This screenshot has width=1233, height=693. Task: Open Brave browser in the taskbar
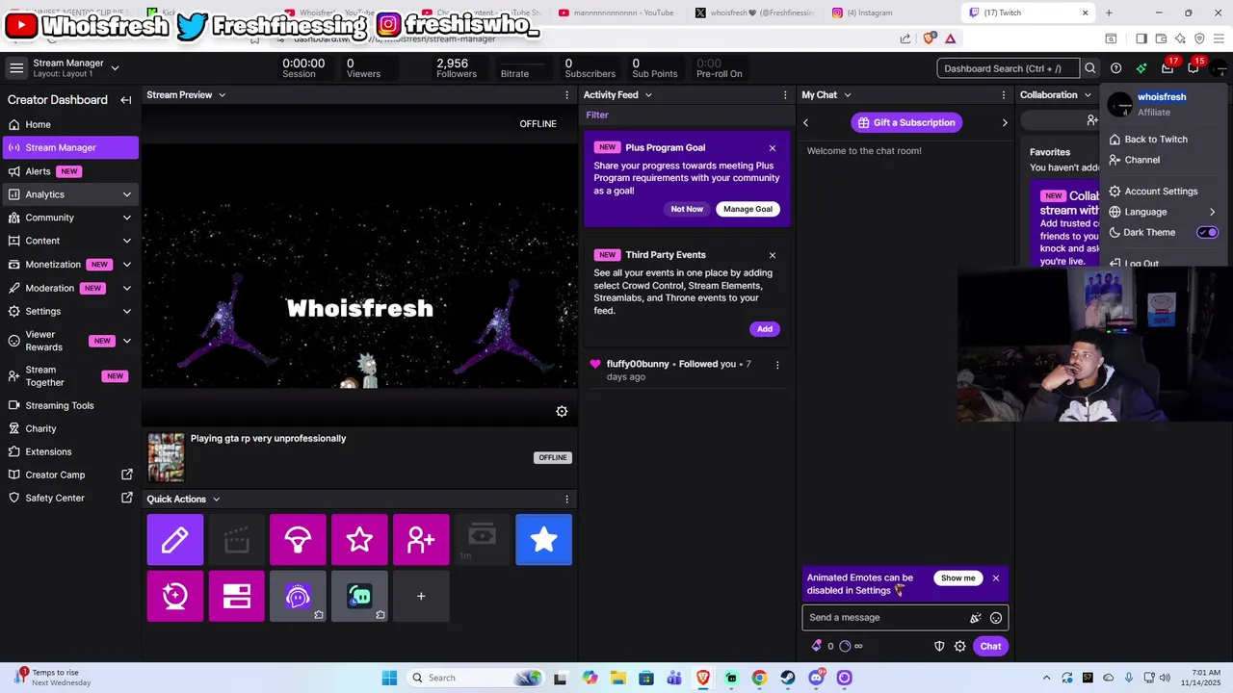703,678
